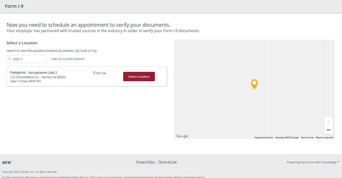Image resolution: width=342 pixels, height=178 pixels.
Task: Click Keyboard shortcuts on the map
Action: (264, 138)
